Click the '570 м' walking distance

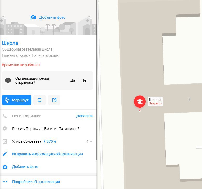tap(50, 141)
